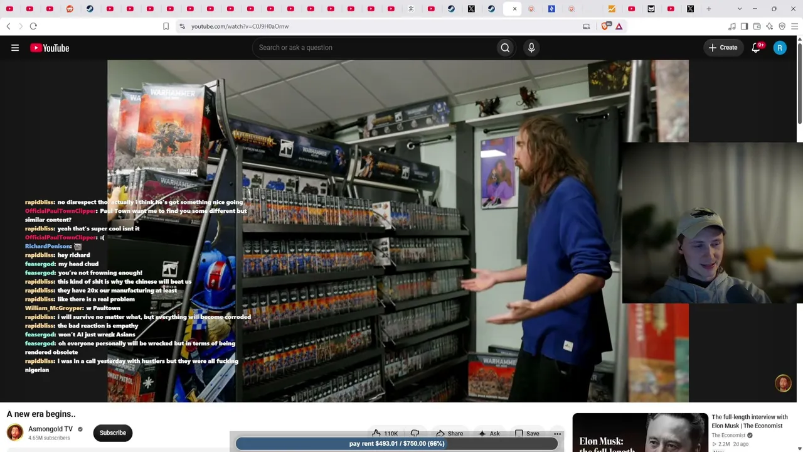View site information icon in address bar

(x=182, y=26)
